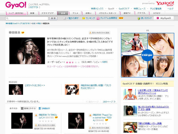This screenshot has height=134, width=178.
Task: Click the panda thumbnail image
Action: pos(72,90)
